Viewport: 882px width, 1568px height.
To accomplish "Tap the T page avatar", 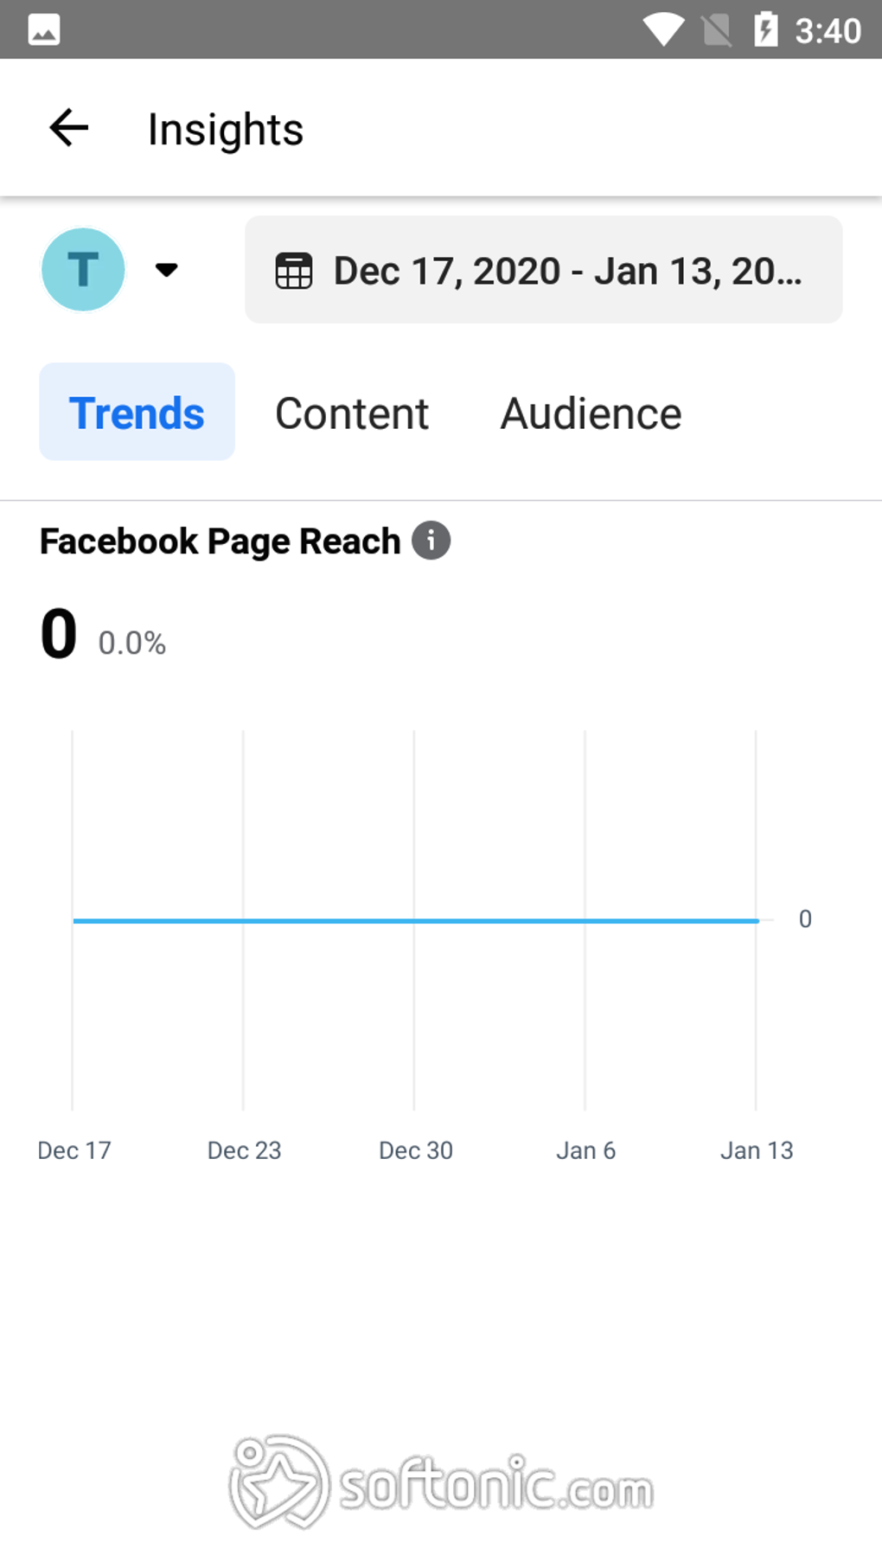I will 83,270.
